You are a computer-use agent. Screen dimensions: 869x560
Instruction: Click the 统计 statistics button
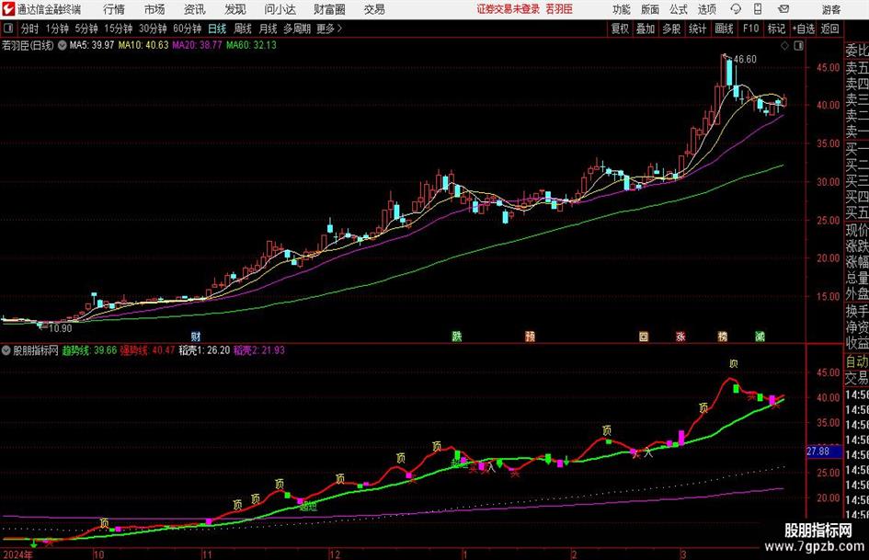tap(697, 29)
